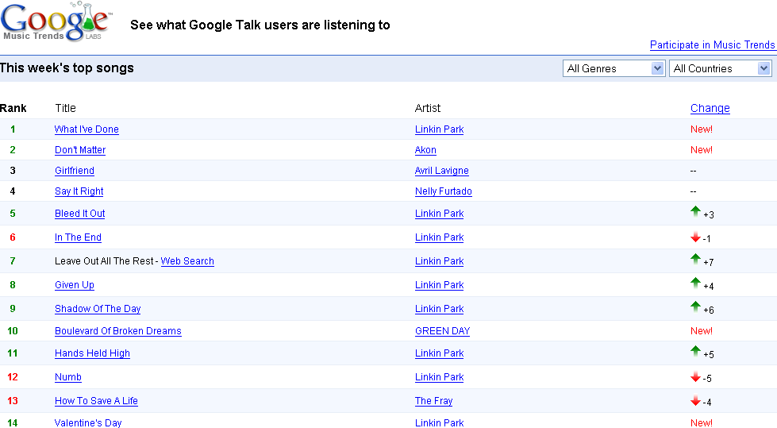Open the song How To Save A Life

[96, 401]
